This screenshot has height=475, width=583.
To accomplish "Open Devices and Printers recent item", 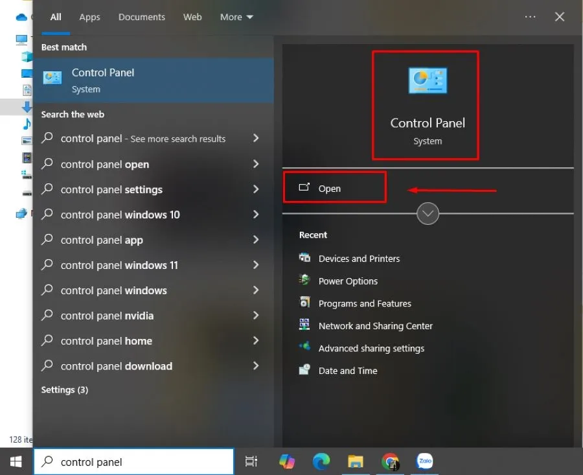I will (359, 259).
